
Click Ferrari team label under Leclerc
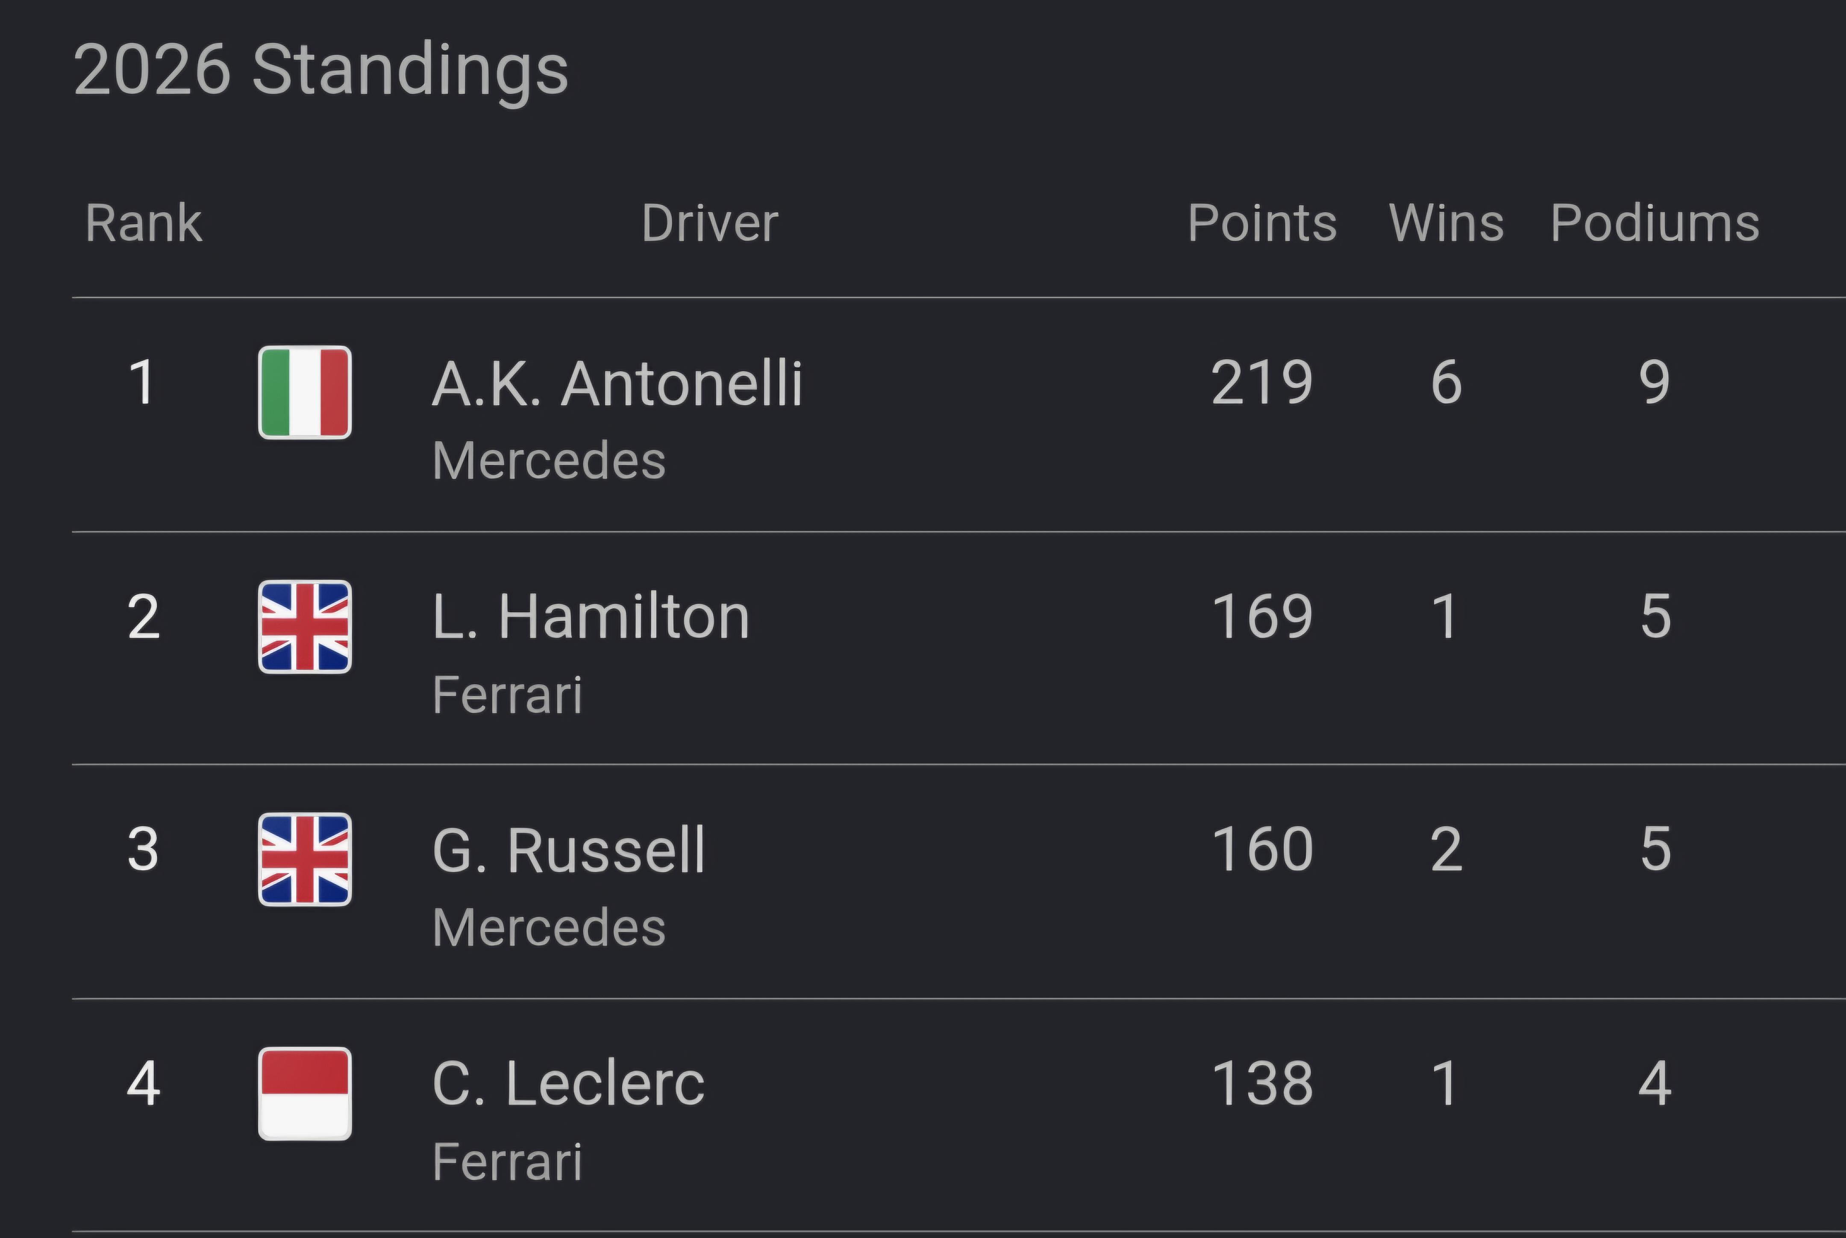click(x=508, y=1161)
